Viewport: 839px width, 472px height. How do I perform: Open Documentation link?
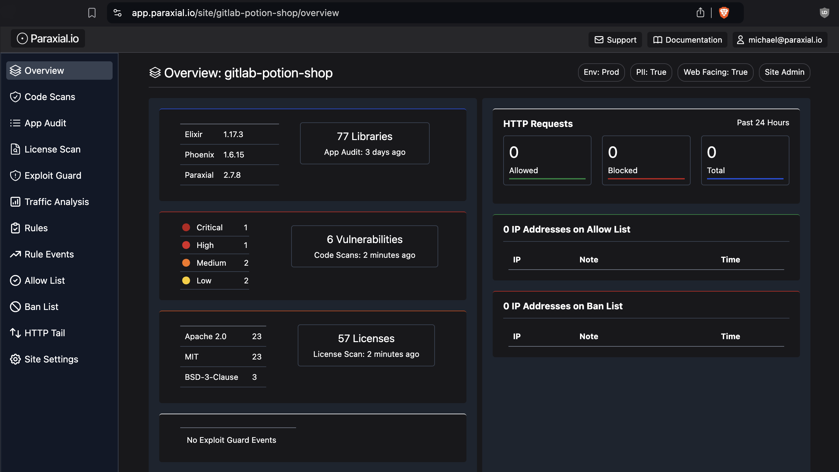pos(687,40)
